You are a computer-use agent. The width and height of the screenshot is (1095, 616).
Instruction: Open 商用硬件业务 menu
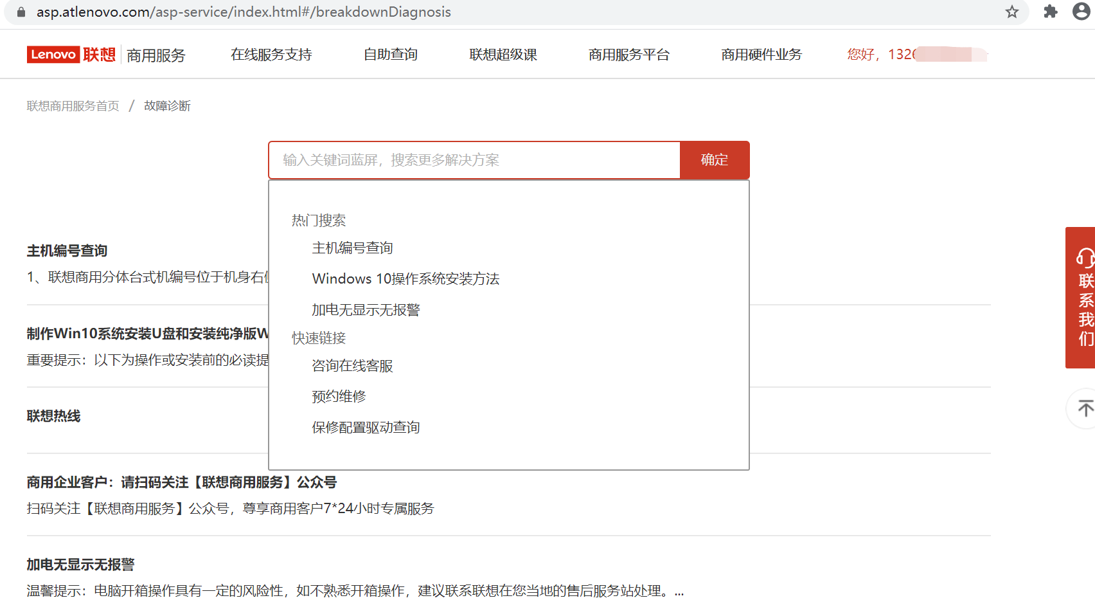pyautogui.click(x=761, y=55)
